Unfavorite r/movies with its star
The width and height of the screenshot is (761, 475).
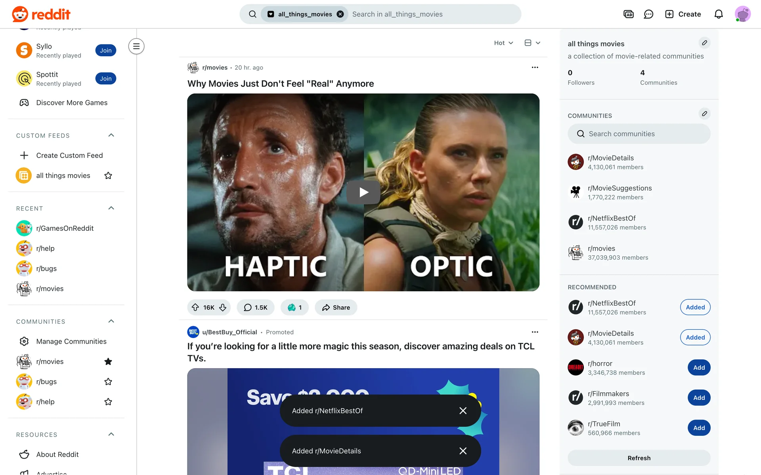(108, 361)
